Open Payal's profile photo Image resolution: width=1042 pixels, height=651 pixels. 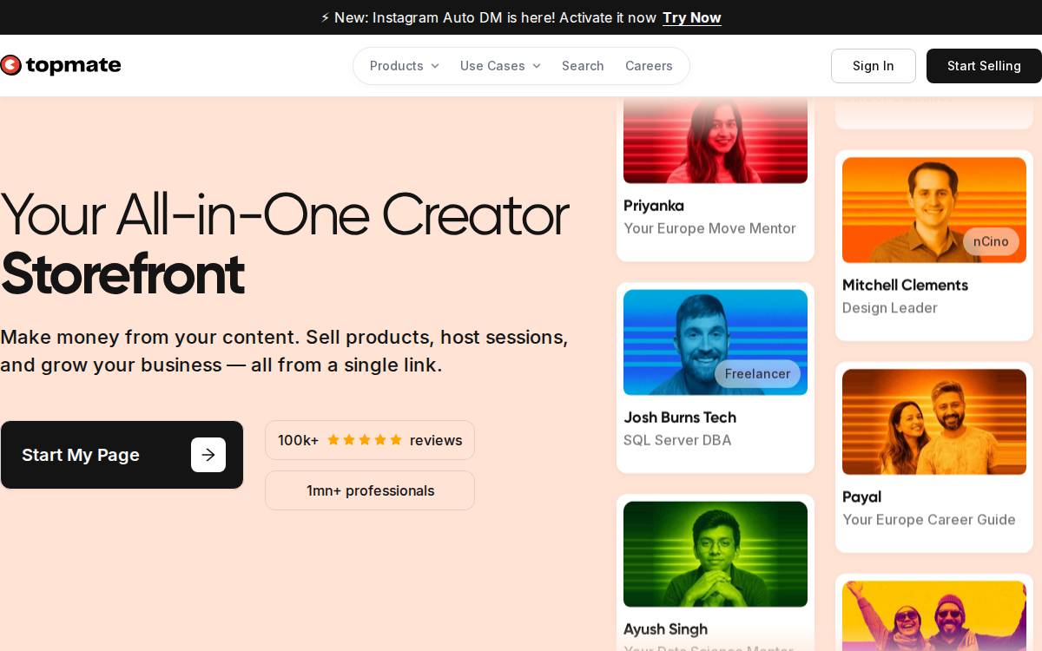click(934, 422)
